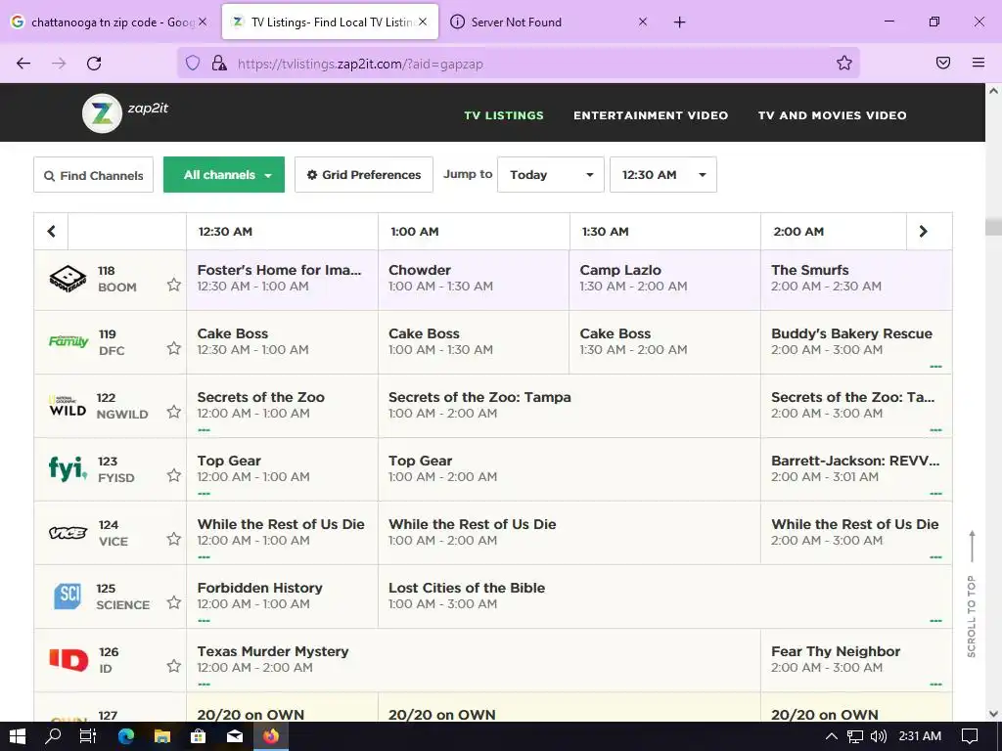
Task: Reload the page with the refresh icon
Action: pyautogui.click(x=94, y=64)
